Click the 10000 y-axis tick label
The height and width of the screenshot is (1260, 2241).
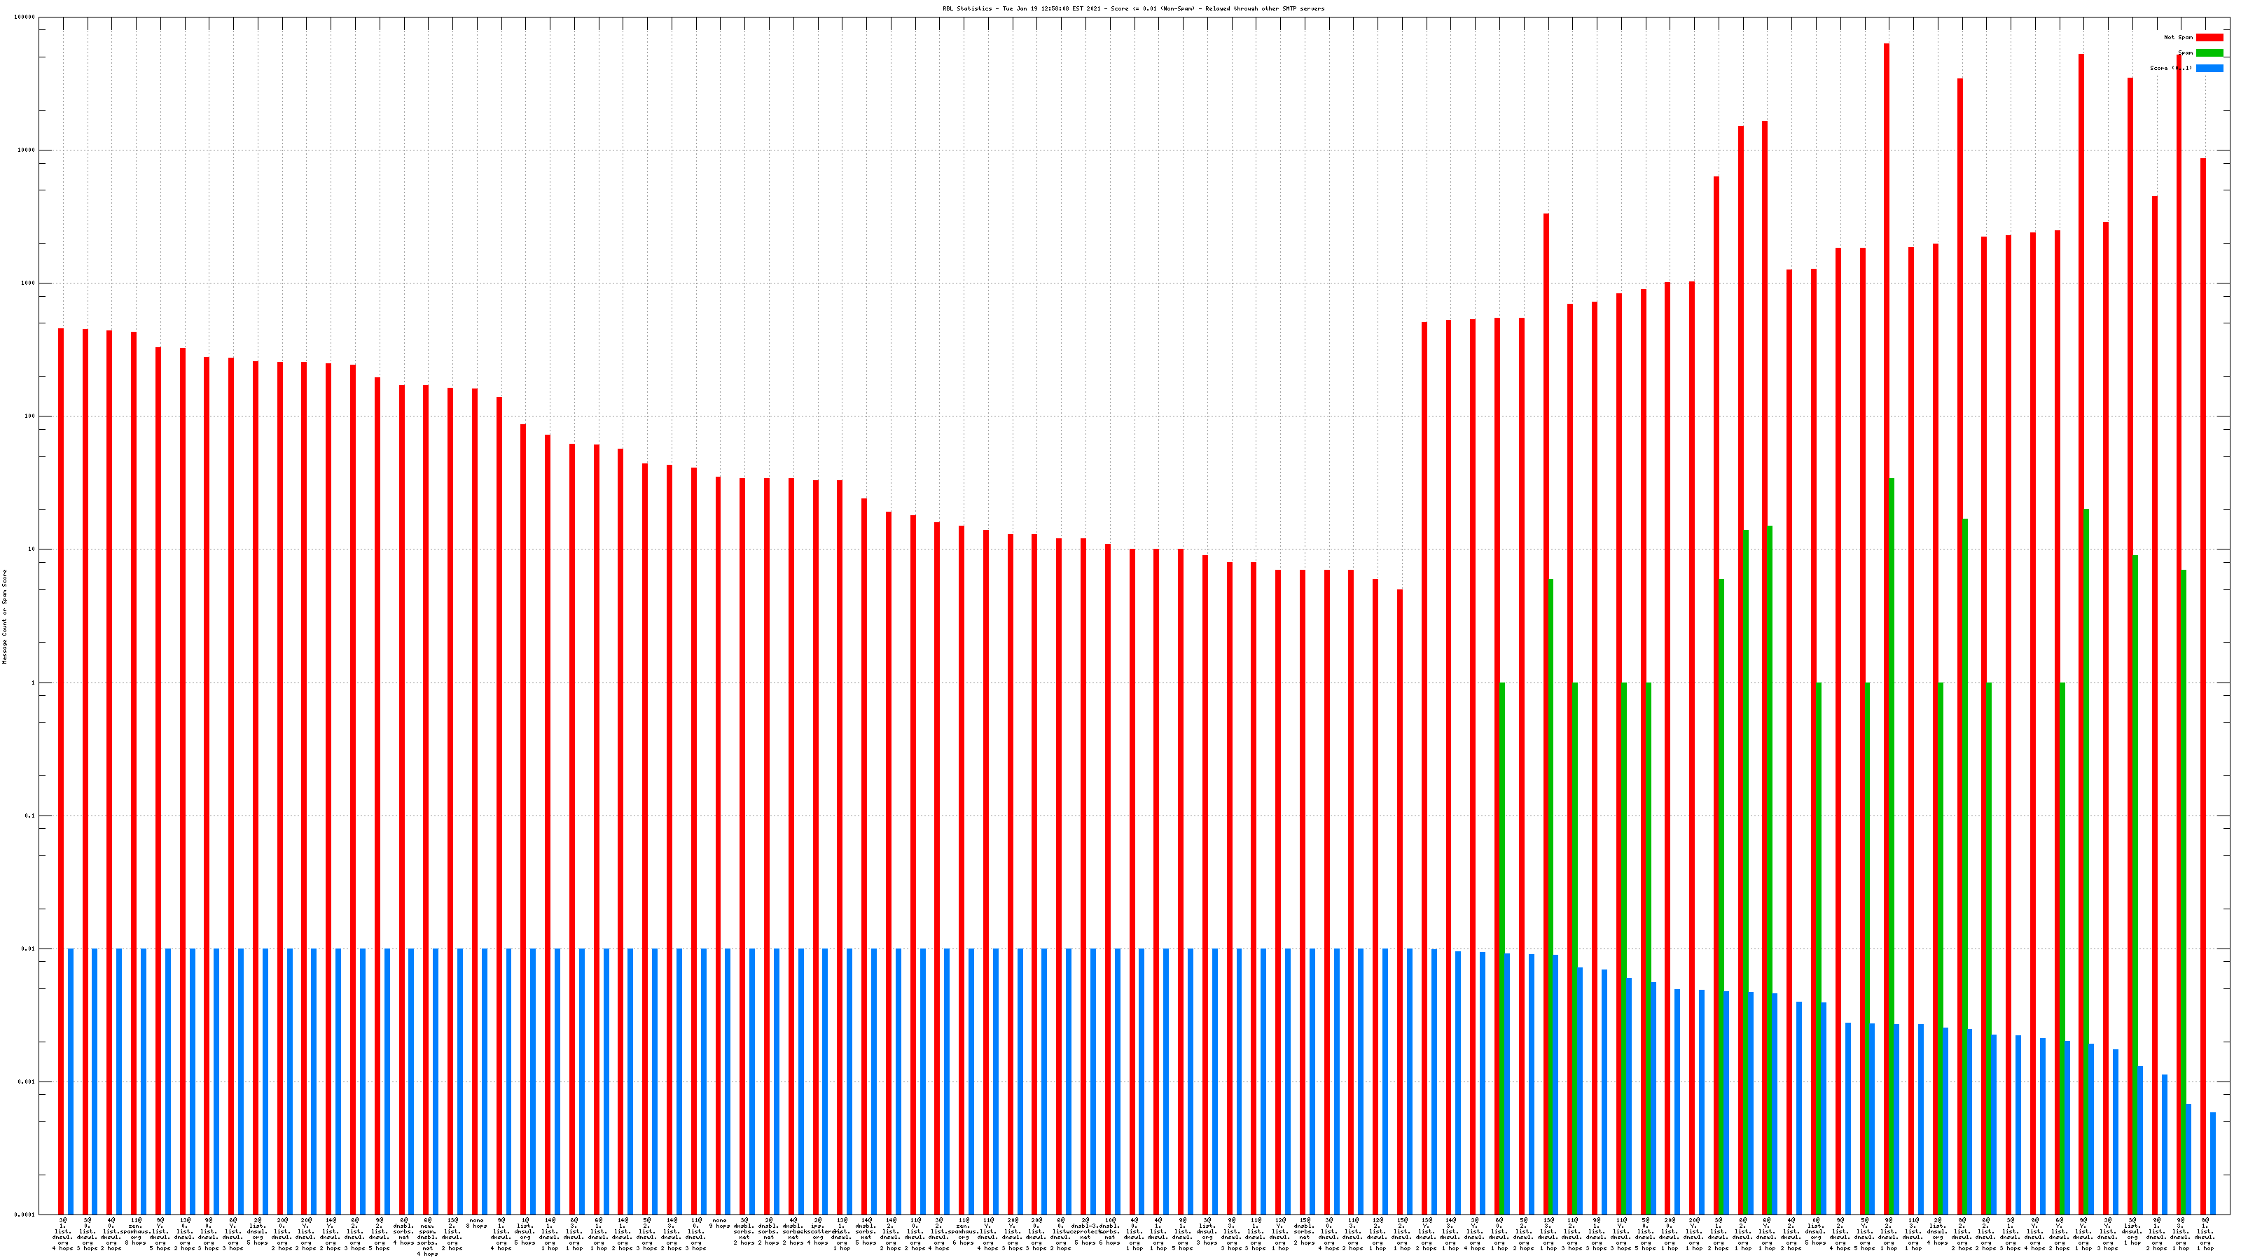point(27,150)
